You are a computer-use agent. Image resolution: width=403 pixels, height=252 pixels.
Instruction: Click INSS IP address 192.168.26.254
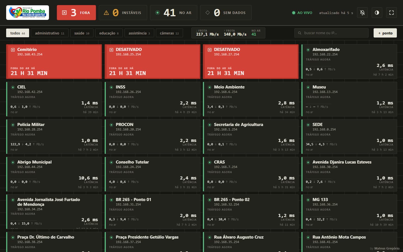(128, 92)
